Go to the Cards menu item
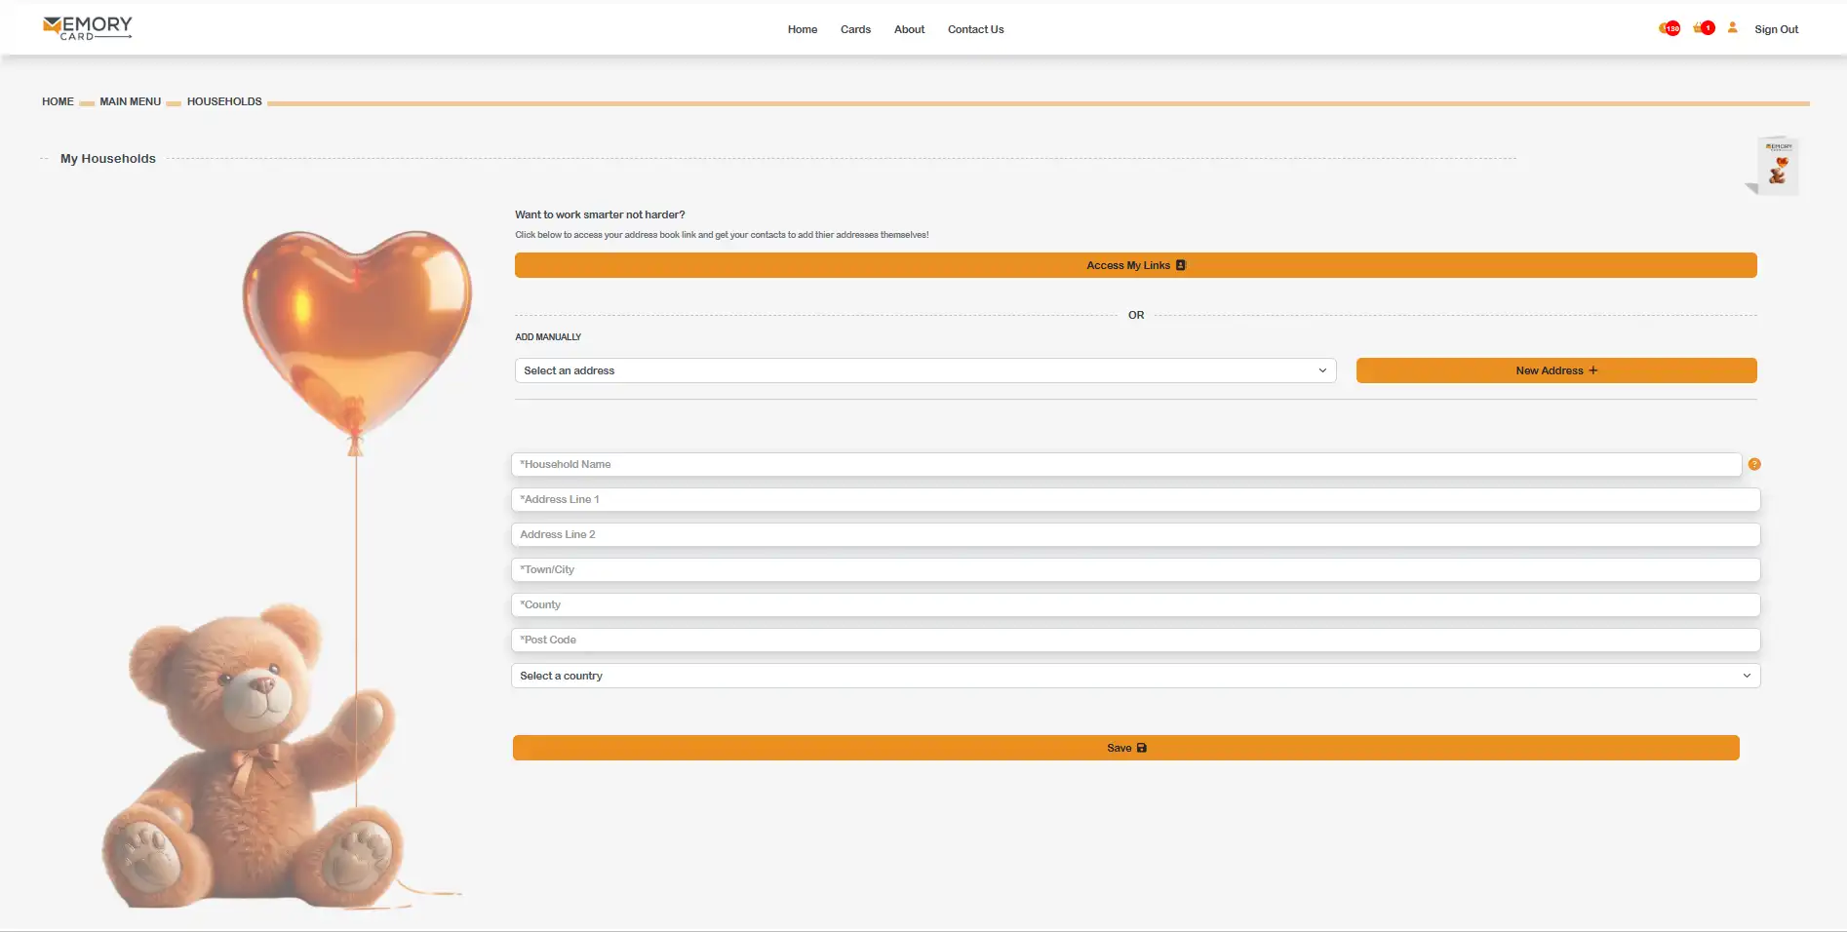Screen dimensions: 1847x932 point(855,29)
